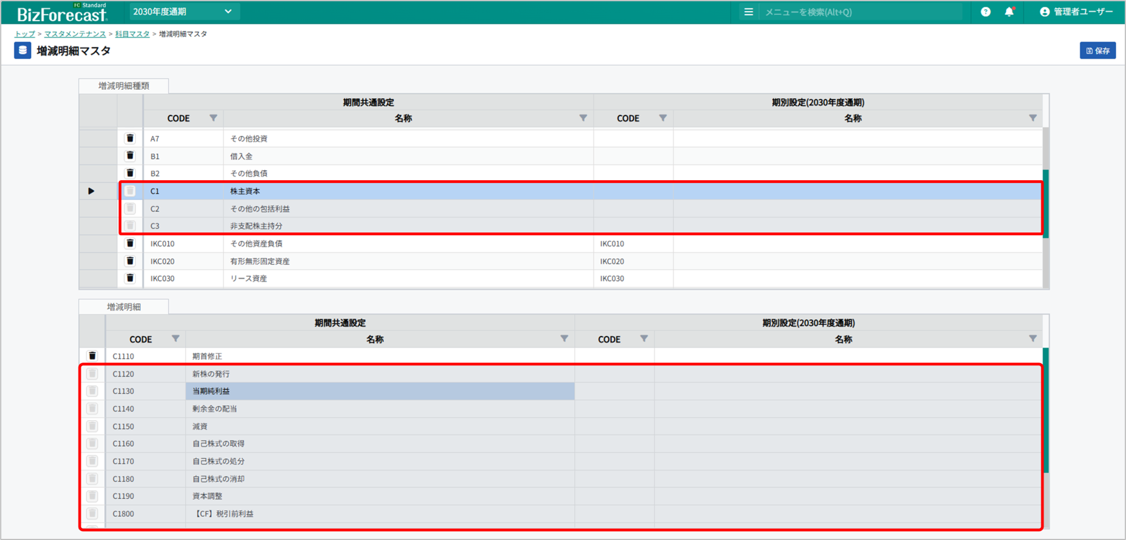1126x540 pixels.
Task: Select the C1130 当期純利益 cell
Action: coord(379,391)
